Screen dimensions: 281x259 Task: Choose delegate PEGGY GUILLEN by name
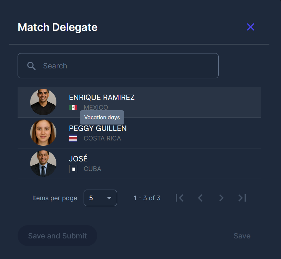(98, 128)
